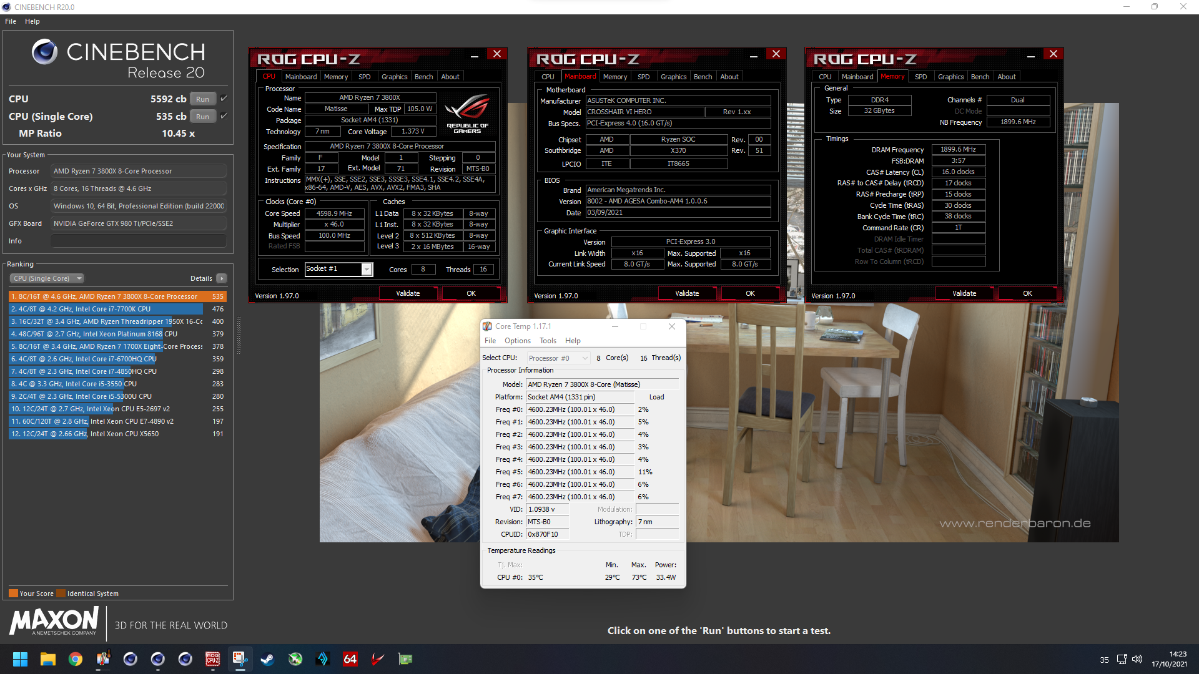This screenshot has height=674, width=1199.
Task: Select ranking row 10 Xeon E5-2697 v2
Action: click(x=117, y=409)
